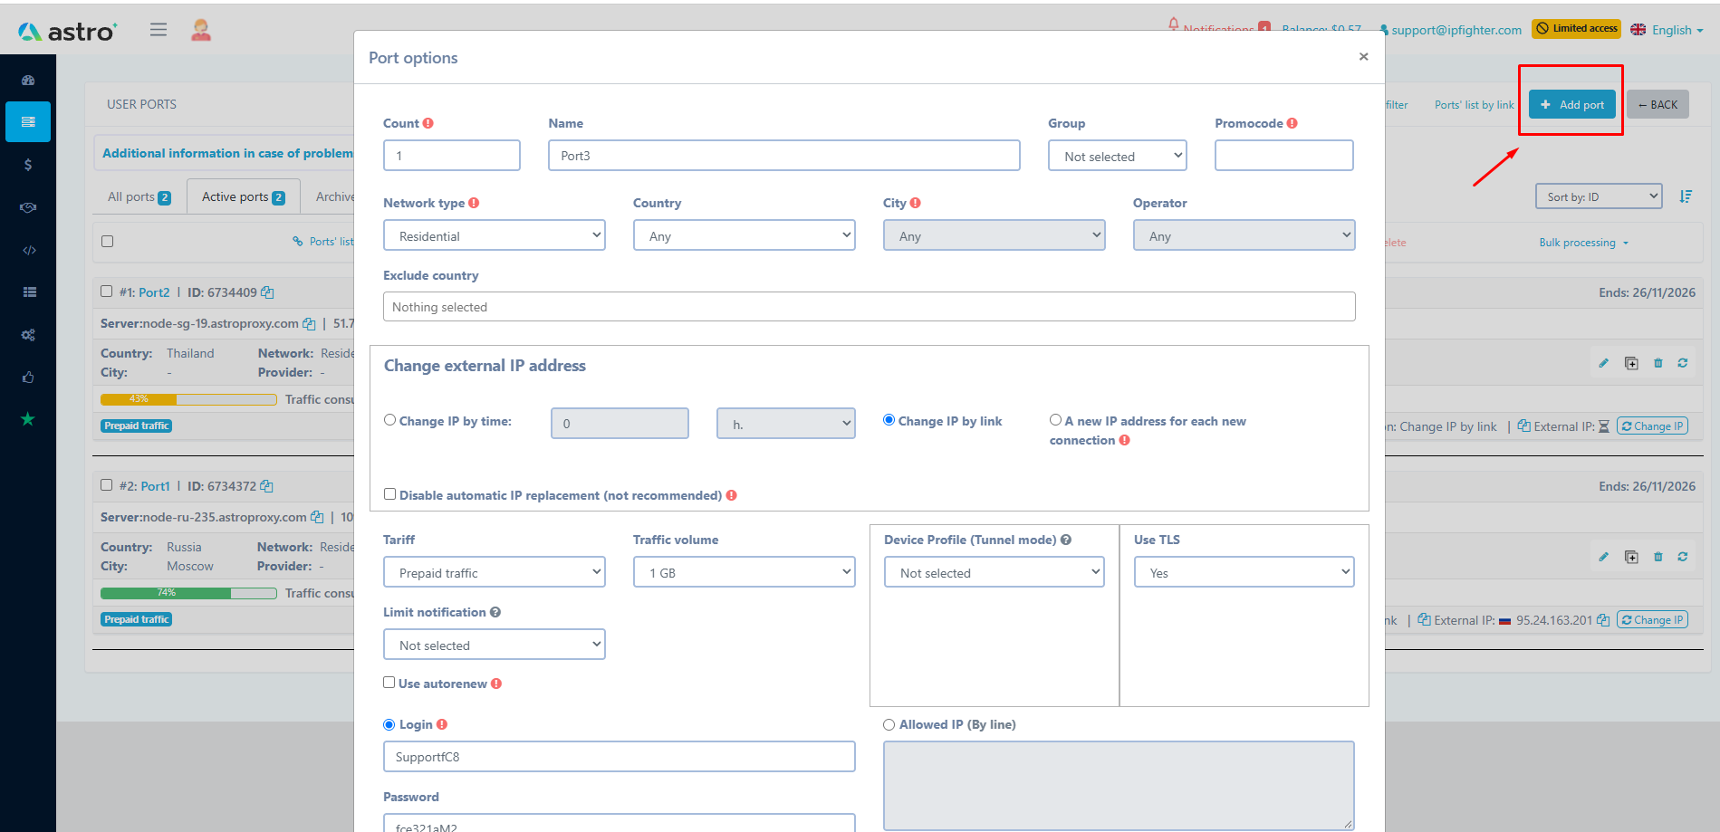This screenshot has width=1720, height=832.
Task: Toggle the hamburger menu icon
Action: 159,30
